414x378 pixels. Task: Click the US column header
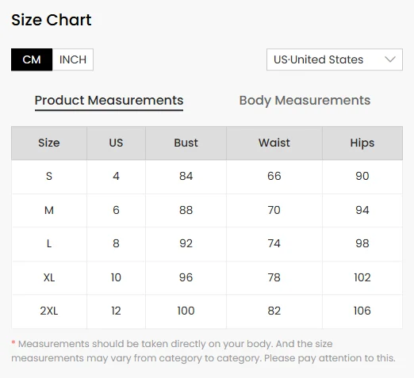(116, 143)
